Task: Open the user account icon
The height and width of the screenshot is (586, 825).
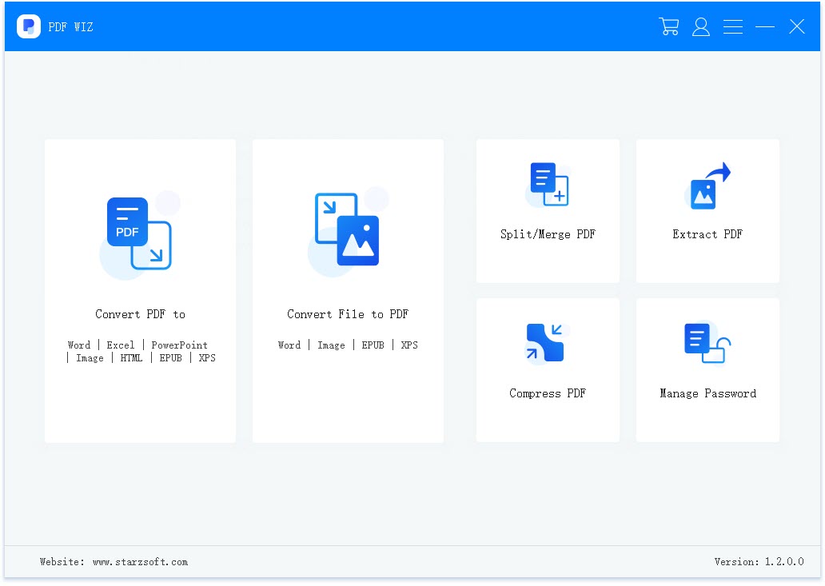Action: pyautogui.click(x=701, y=26)
